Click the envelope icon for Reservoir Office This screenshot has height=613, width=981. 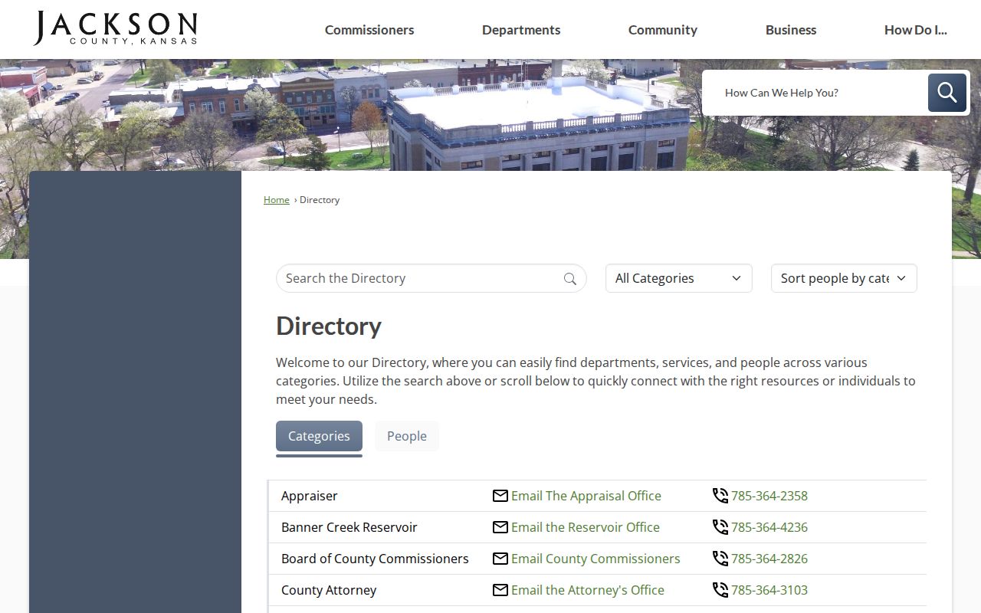500,527
